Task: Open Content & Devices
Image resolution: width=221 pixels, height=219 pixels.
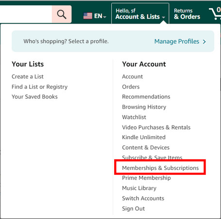Action: pos(146,147)
